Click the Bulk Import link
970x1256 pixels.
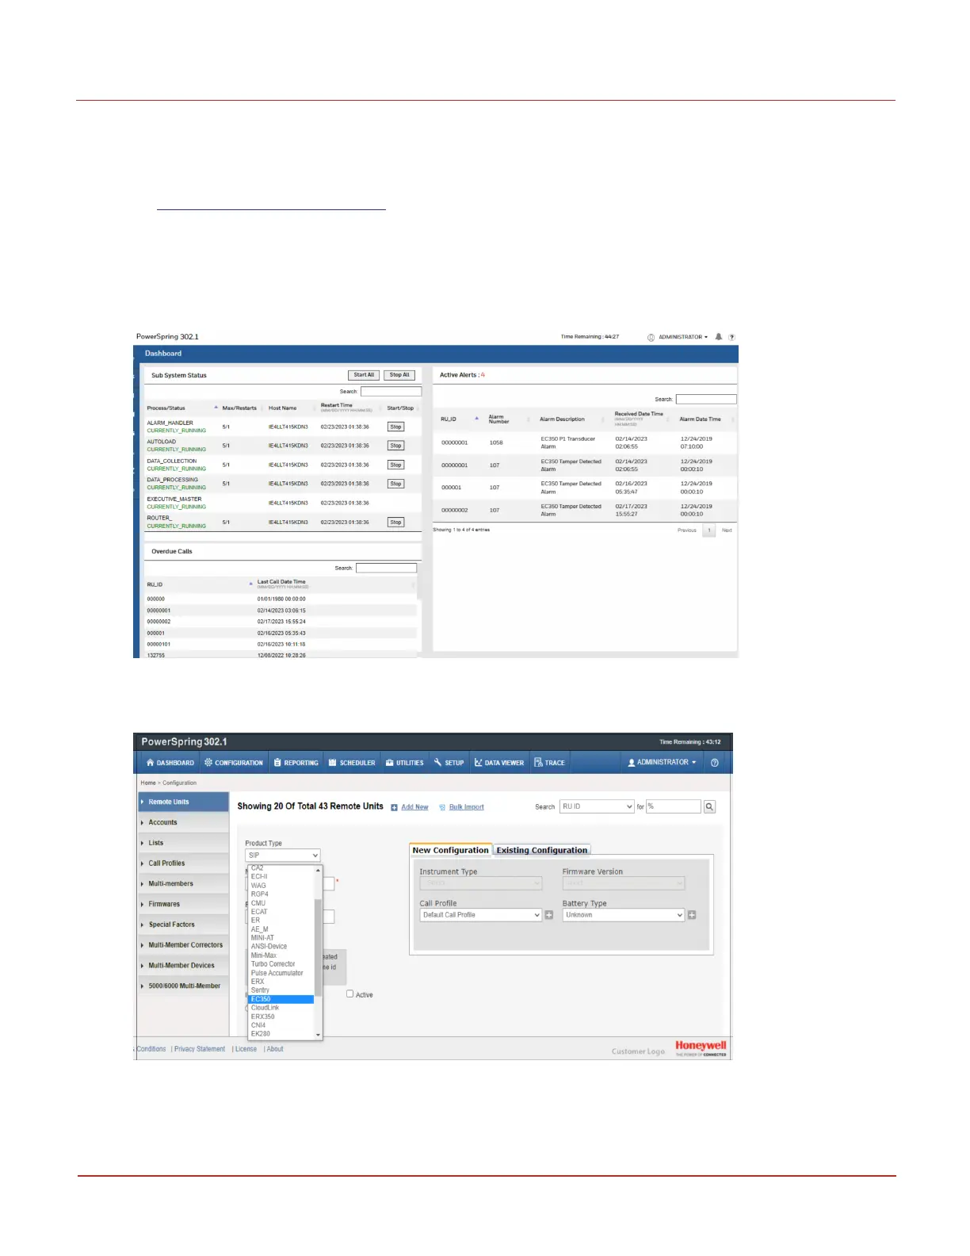(466, 807)
